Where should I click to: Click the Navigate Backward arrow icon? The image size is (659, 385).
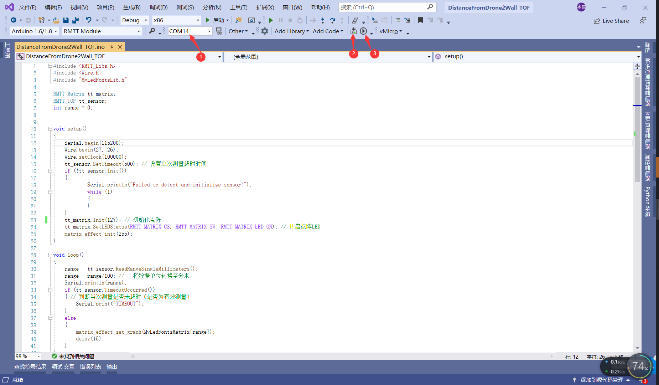tap(14, 20)
